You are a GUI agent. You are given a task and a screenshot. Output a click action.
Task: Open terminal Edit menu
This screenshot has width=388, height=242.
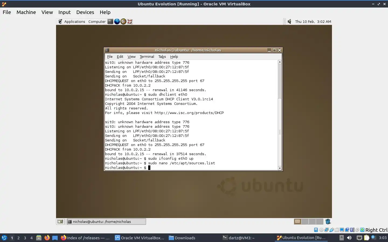click(x=120, y=56)
